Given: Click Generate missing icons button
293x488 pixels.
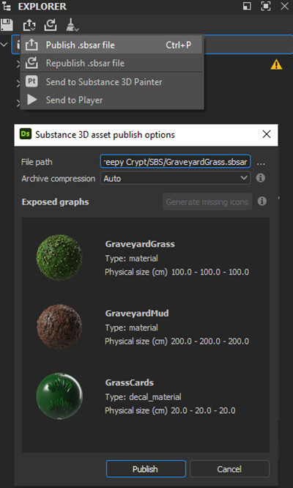Looking at the screenshot, I should click(207, 202).
